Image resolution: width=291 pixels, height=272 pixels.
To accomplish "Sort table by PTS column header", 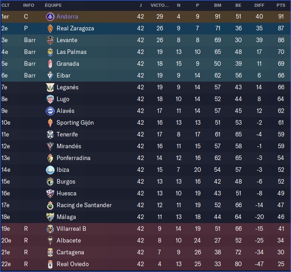I will [281, 5].
